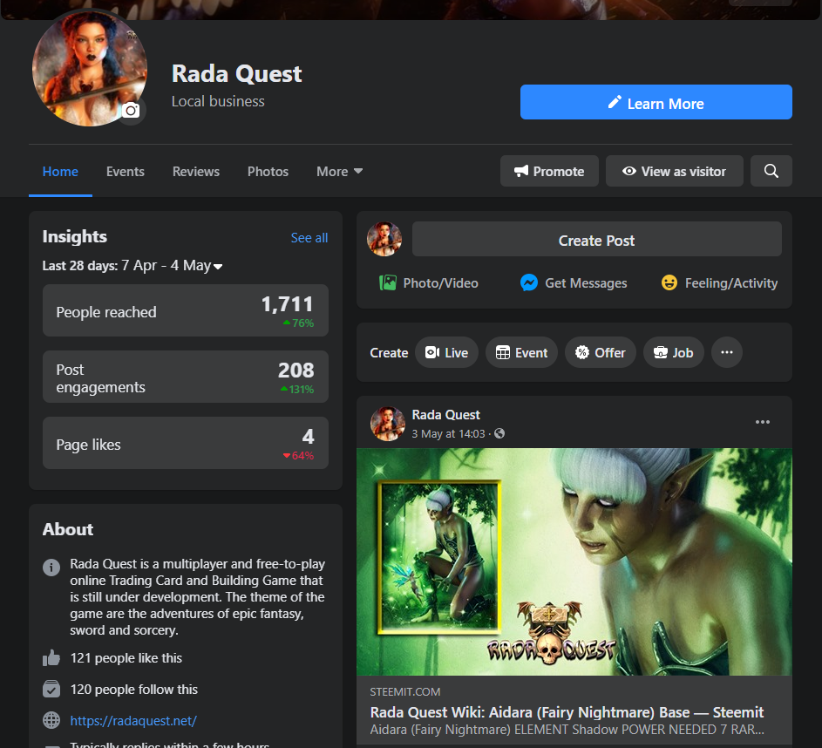Switch to the Home tab
Image resolution: width=822 pixels, height=748 pixels.
tap(60, 172)
